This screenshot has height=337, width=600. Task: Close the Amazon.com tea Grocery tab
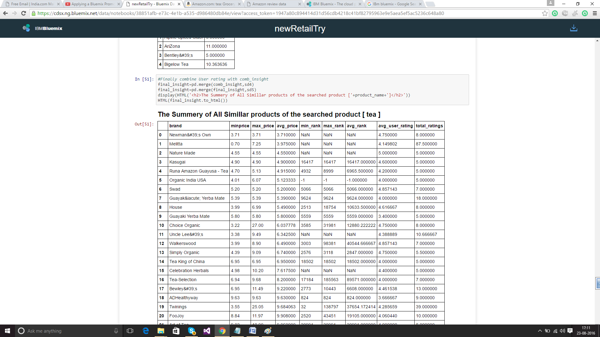click(239, 4)
